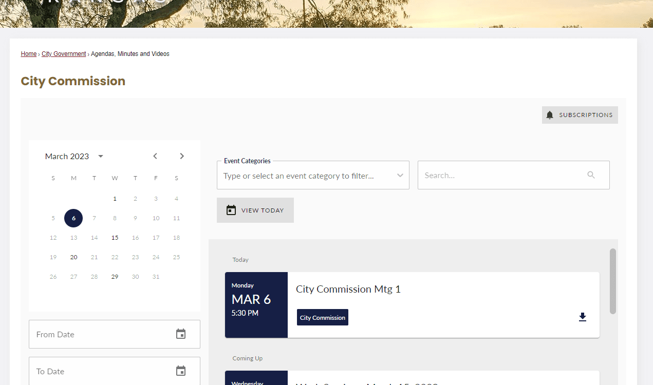This screenshot has height=385, width=653.
Task: Click the Subscriptions button
Action: pos(580,114)
